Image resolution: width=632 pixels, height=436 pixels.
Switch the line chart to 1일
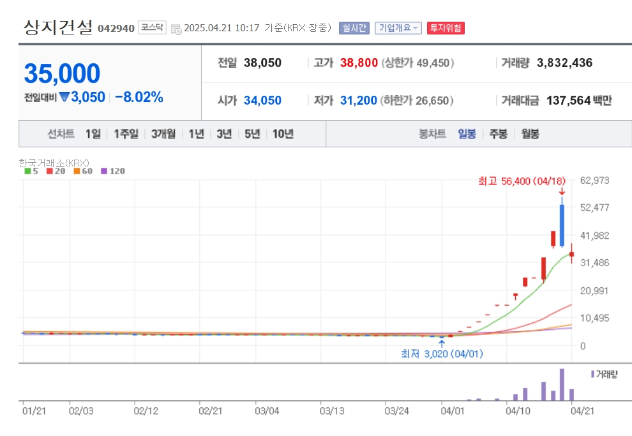pyautogui.click(x=93, y=134)
